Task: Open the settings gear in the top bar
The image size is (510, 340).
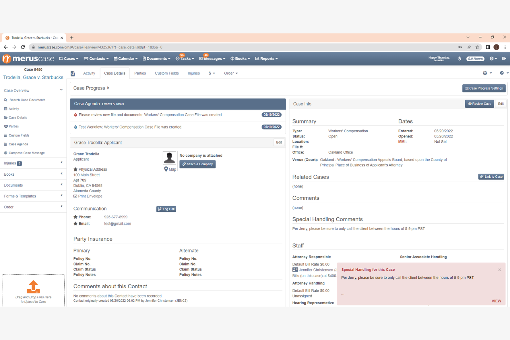Action: pyautogui.click(x=492, y=59)
